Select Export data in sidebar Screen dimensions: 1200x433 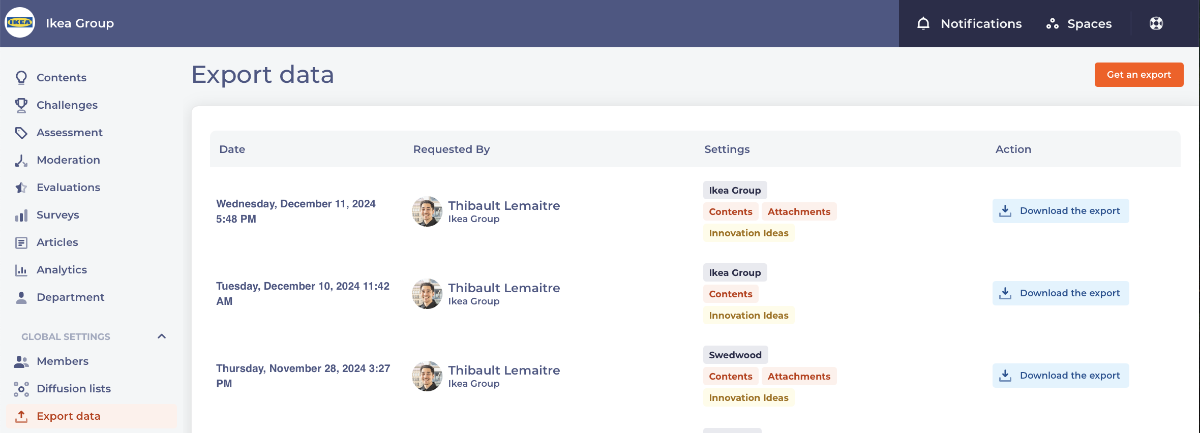tap(92, 416)
